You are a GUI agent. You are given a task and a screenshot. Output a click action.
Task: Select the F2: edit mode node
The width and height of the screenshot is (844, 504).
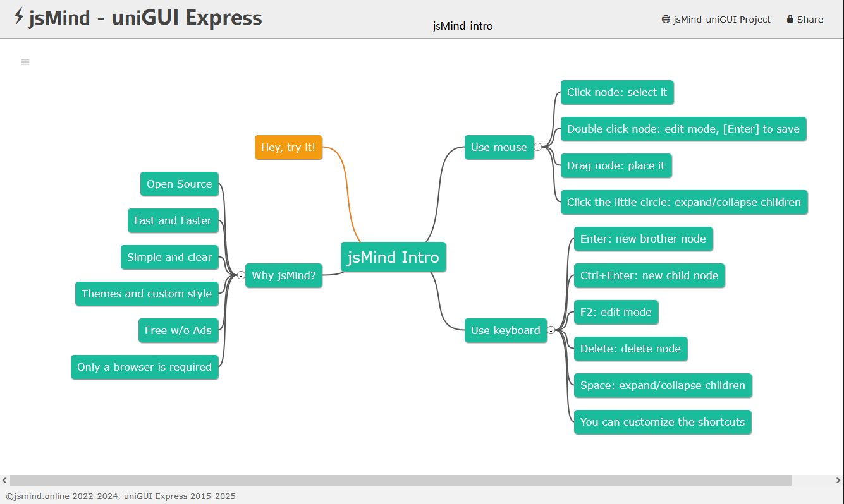click(616, 312)
